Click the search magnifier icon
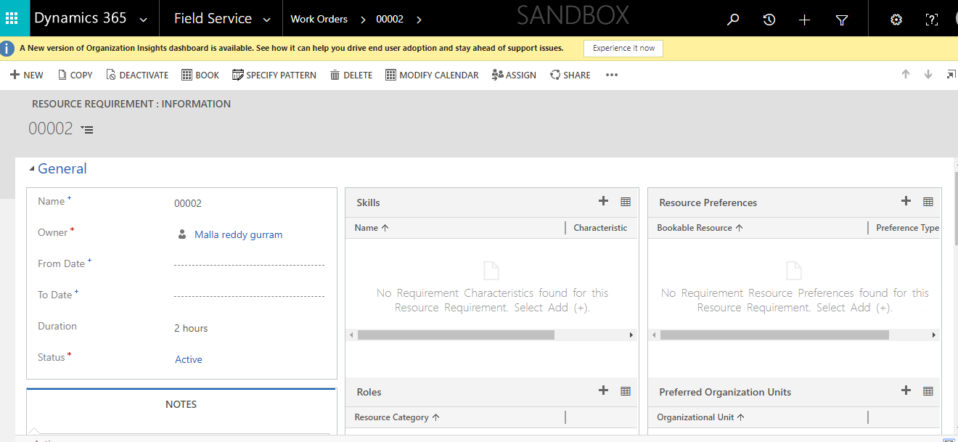Screen dimensions: 958x442 [733, 20]
